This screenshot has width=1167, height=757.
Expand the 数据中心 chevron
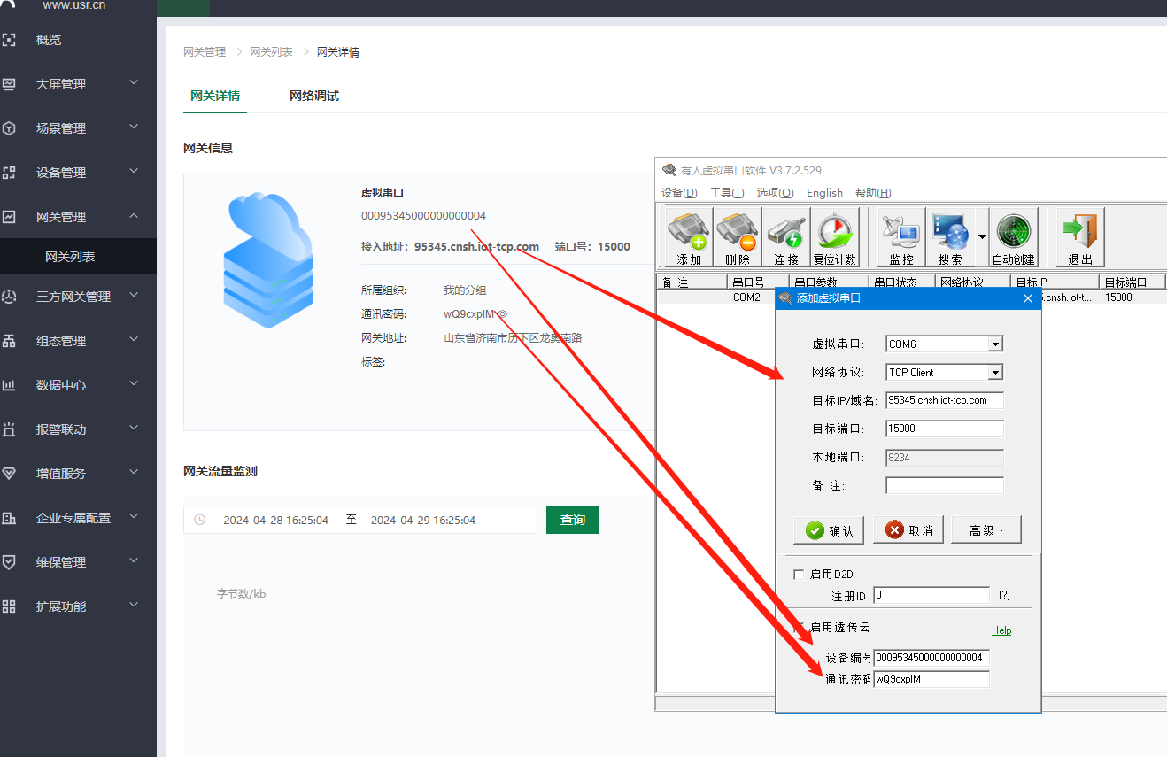(x=134, y=383)
